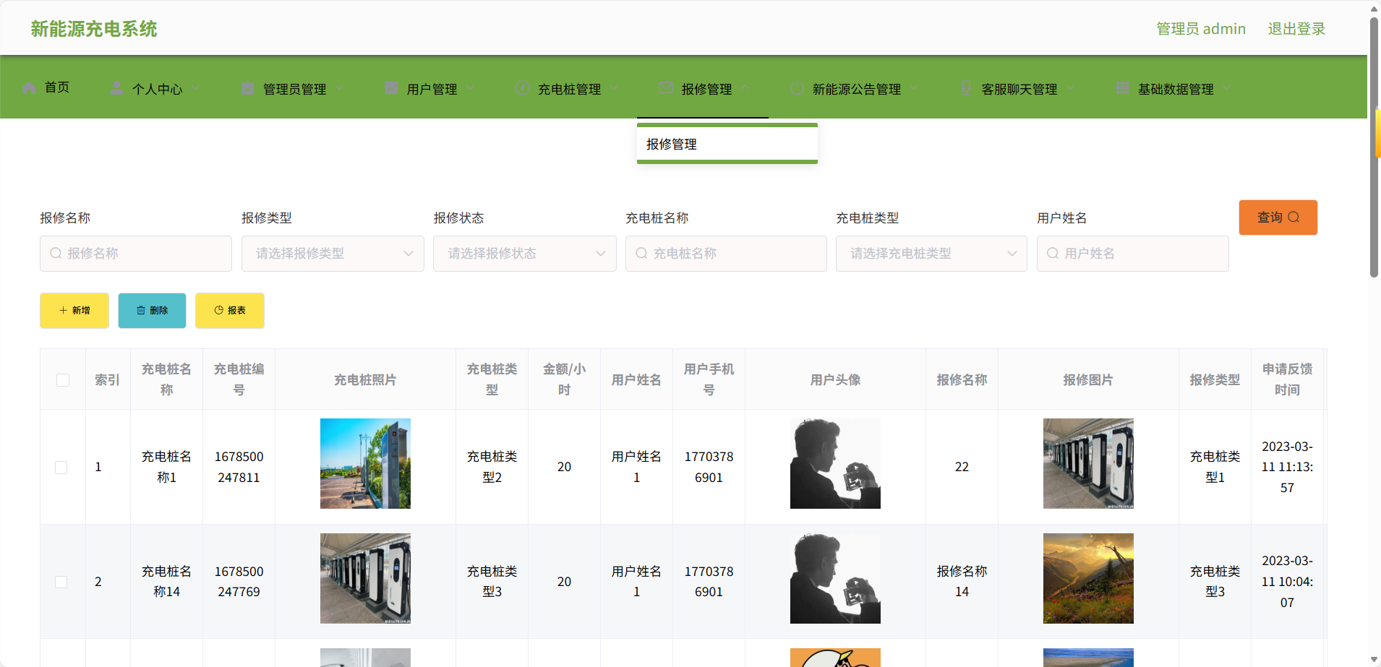
Task: Click the 充电桩类型2 cell
Action: [492, 468]
